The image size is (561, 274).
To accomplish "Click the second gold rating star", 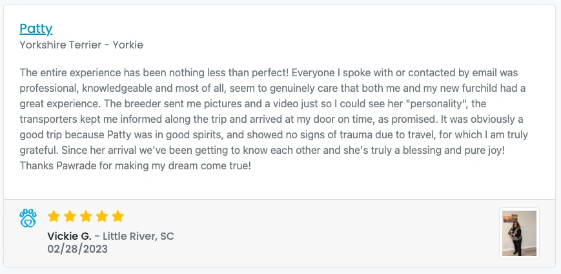I will point(70,216).
